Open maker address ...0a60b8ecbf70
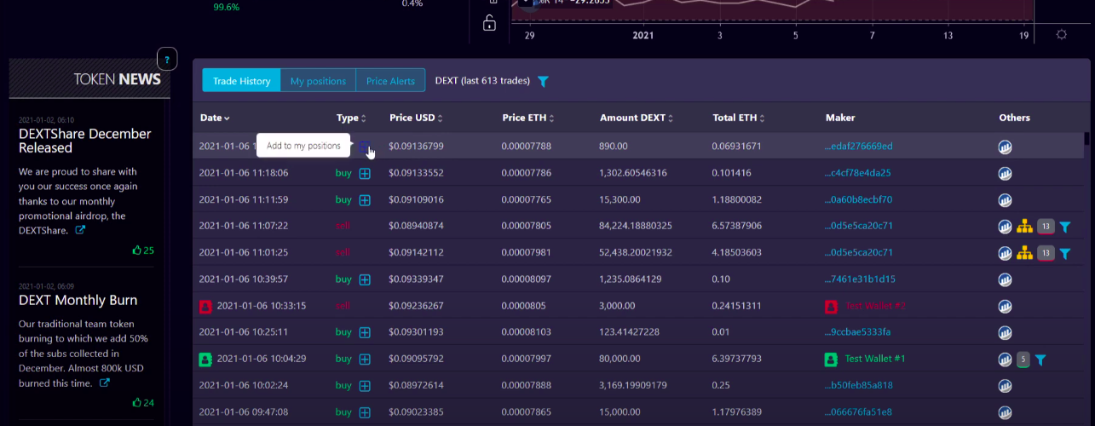 tap(859, 200)
